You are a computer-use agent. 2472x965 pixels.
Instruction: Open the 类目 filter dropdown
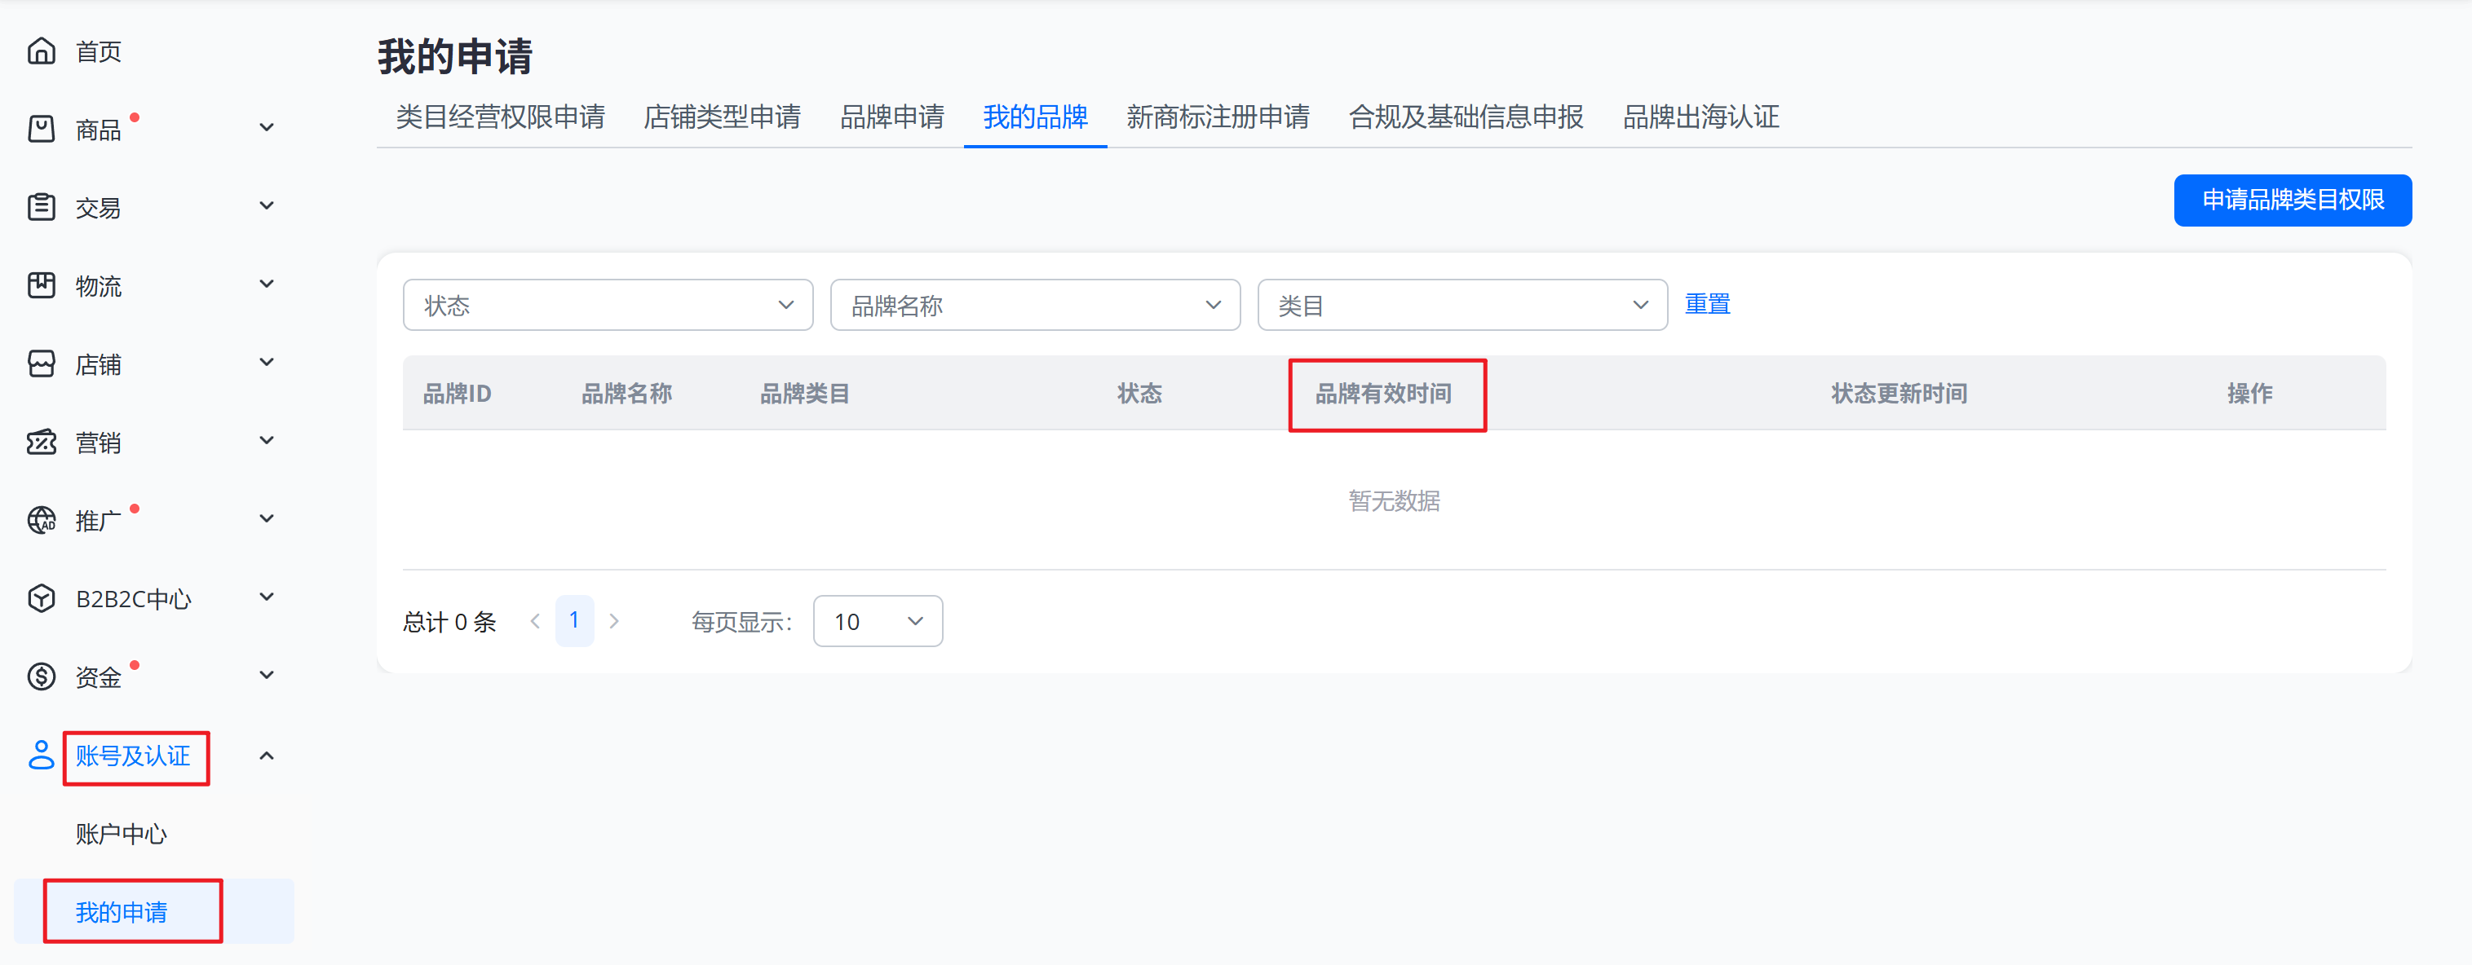[1462, 305]
